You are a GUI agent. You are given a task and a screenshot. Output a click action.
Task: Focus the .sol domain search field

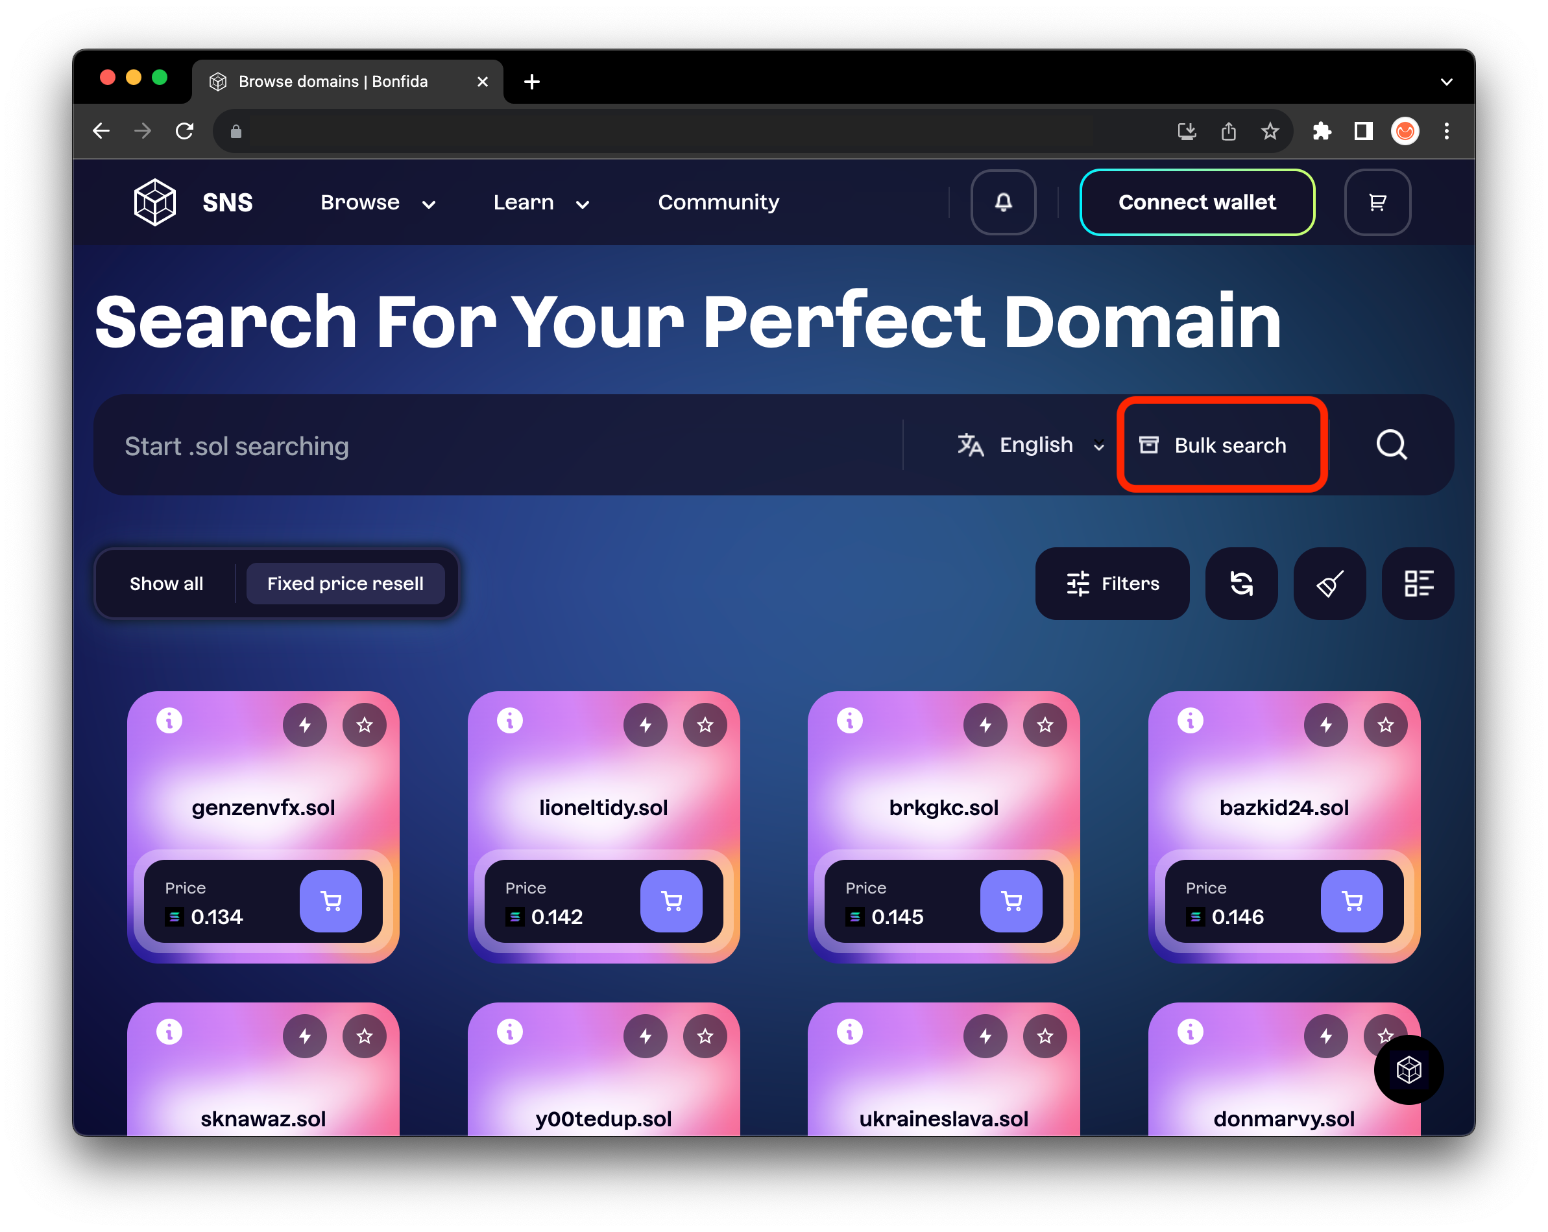[x=503, y=446]
